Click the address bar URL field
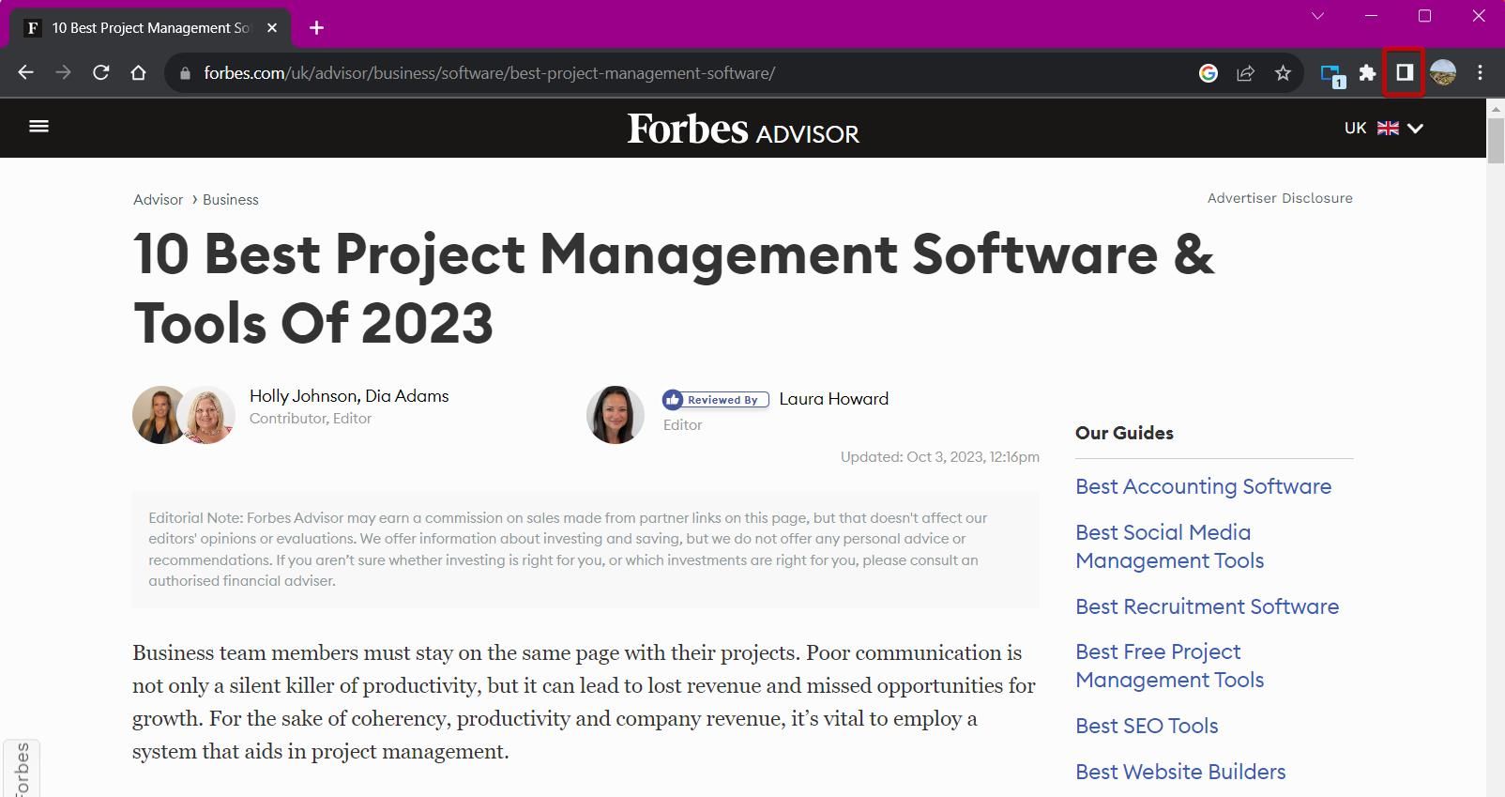The height and width of the screenshot is (797, 1505). (657, 73)
